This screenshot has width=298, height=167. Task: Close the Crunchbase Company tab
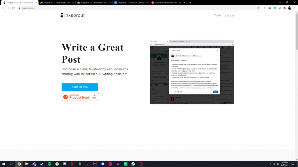(x=147, y=3)
